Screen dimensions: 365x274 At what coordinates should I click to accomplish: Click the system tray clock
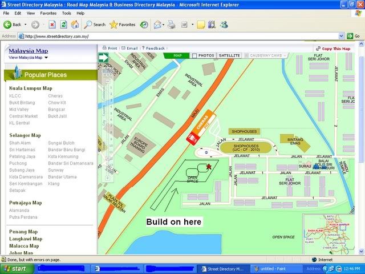tap(353, 269)
